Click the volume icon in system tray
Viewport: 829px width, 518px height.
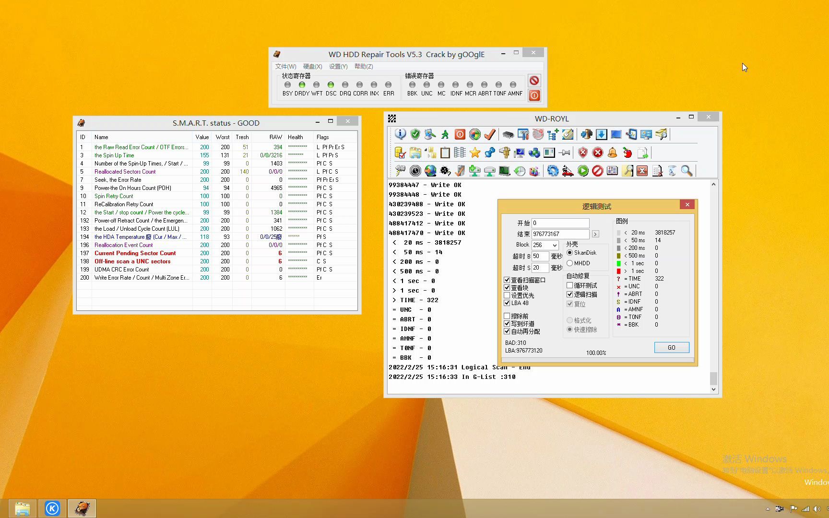tap(817, 509)
